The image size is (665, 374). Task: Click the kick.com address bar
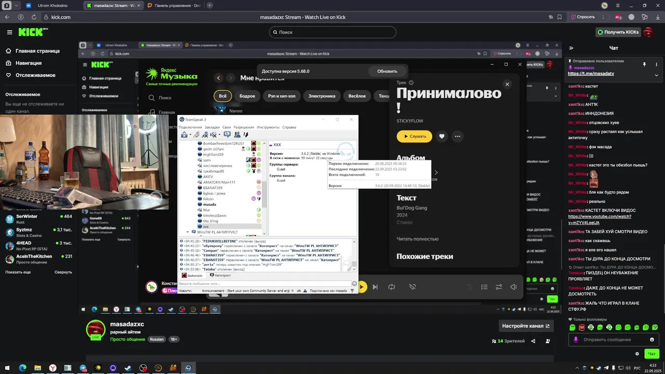pos(61,17)
